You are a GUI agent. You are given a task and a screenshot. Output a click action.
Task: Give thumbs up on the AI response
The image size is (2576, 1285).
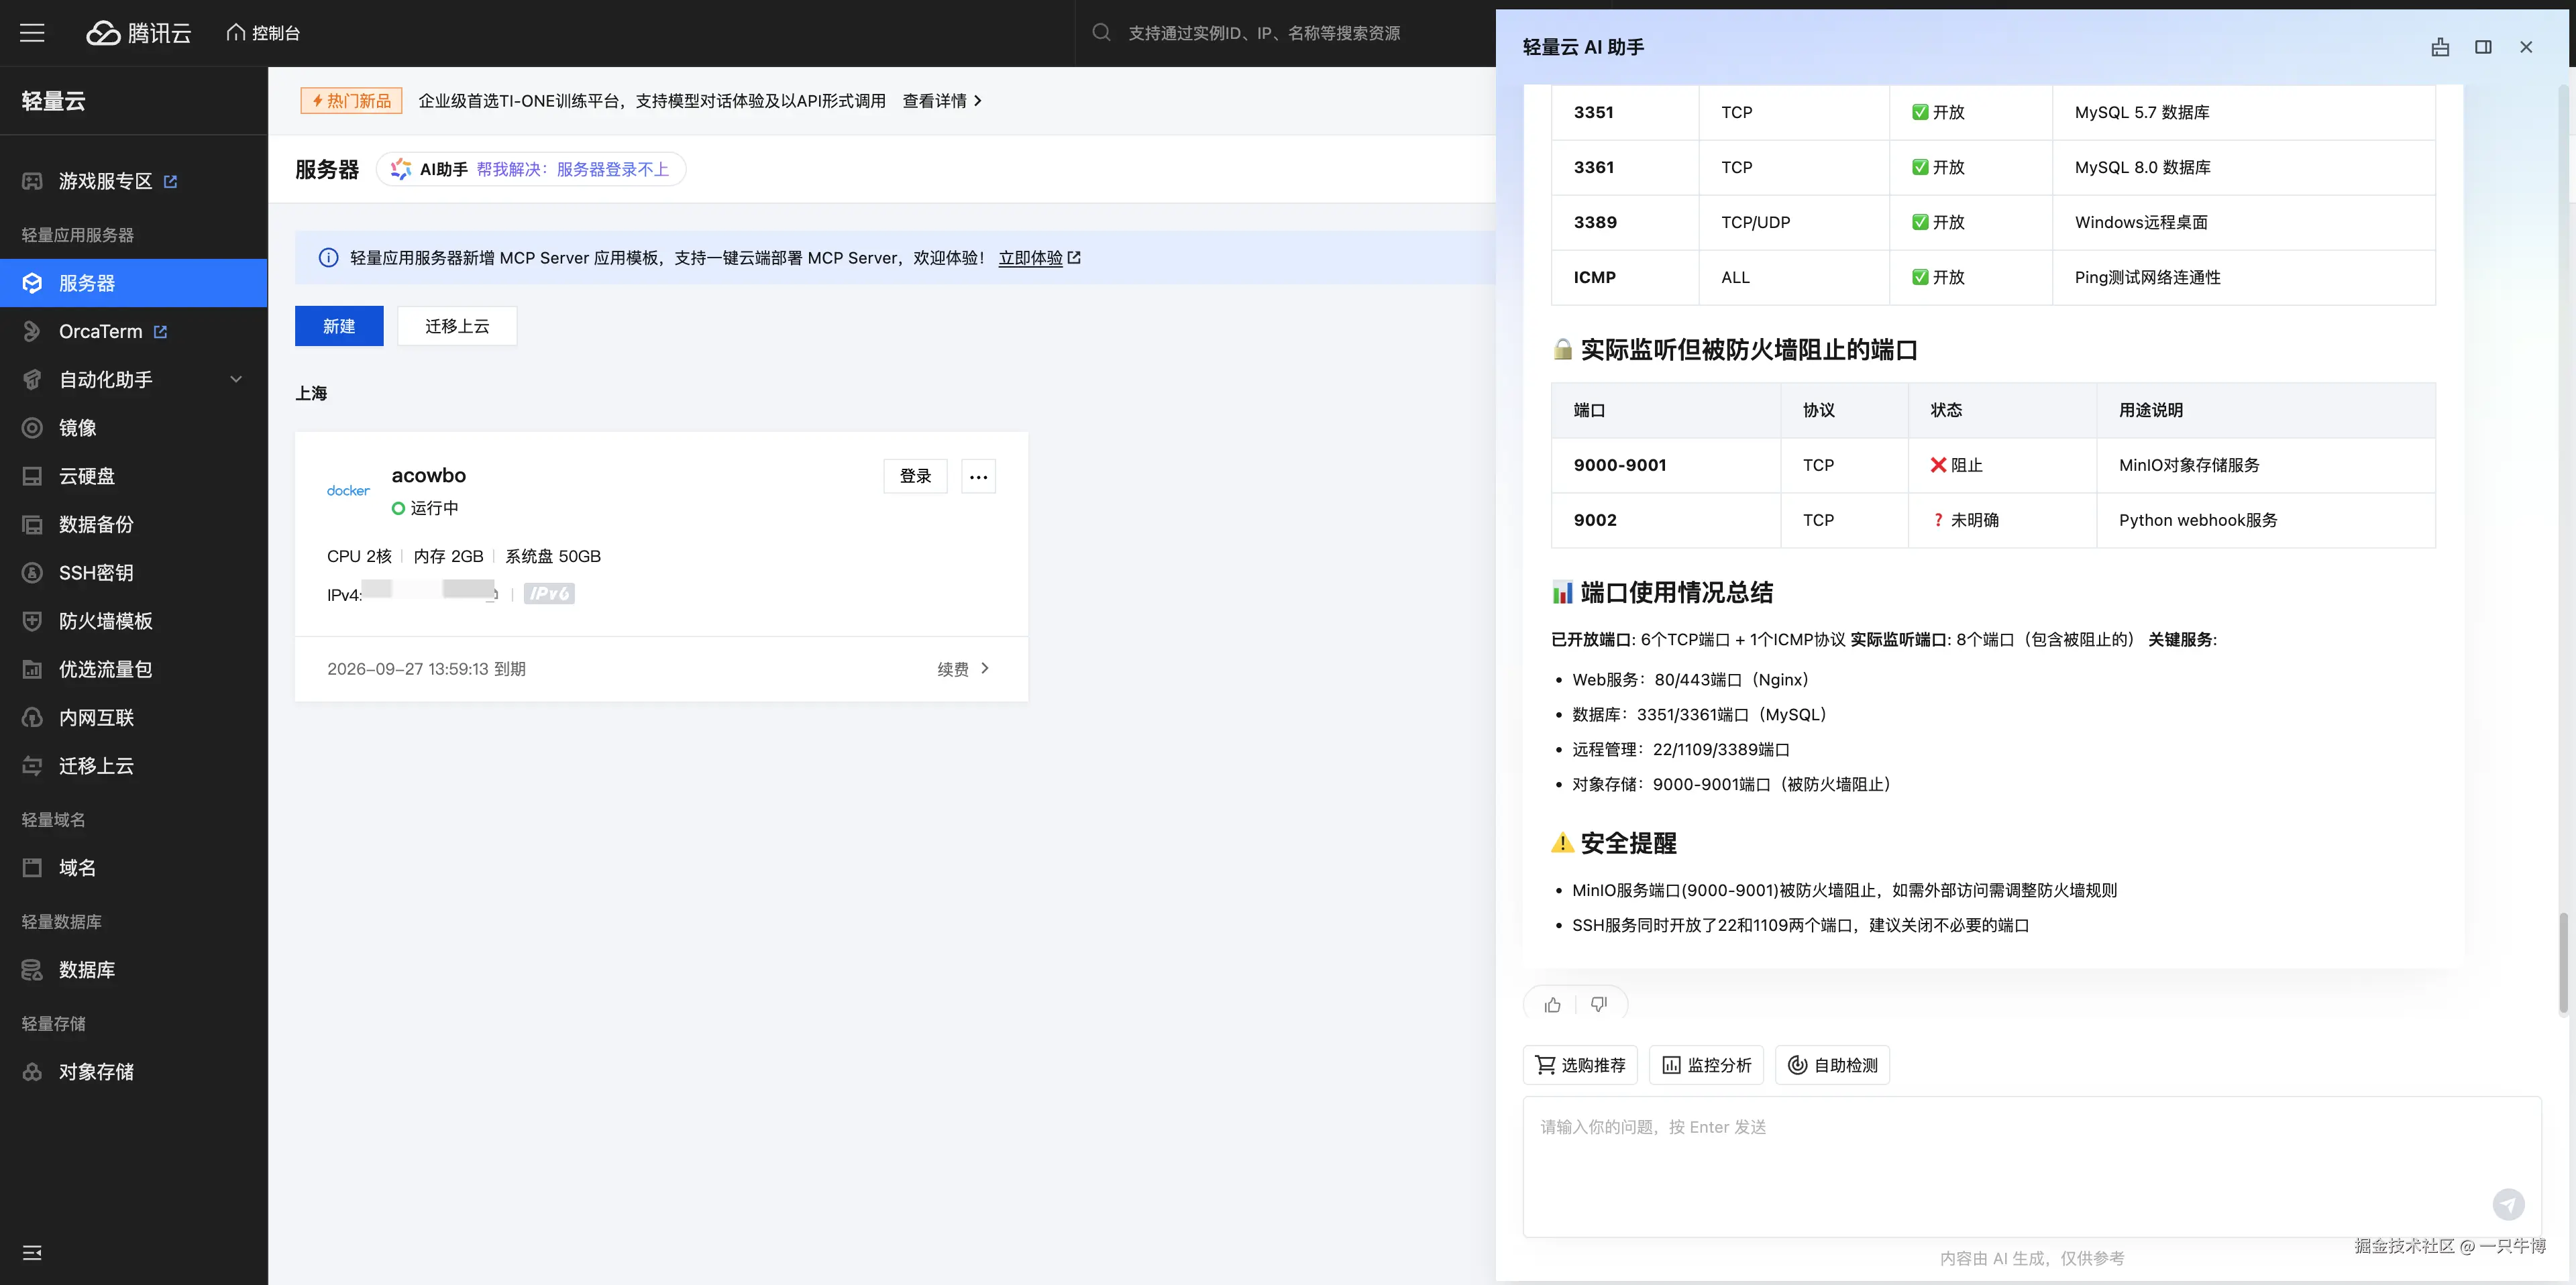coord(1552,1004)
